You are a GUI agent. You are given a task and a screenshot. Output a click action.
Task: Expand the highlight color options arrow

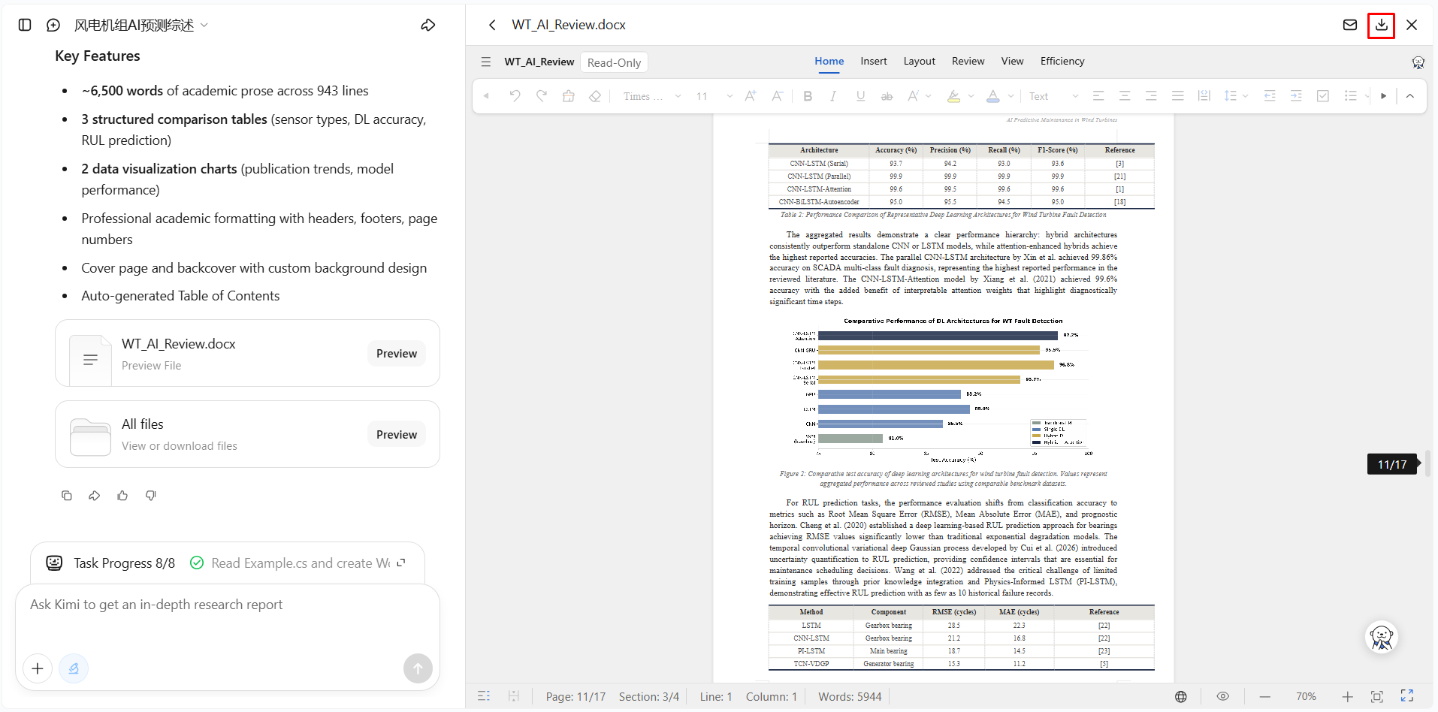(x=971, y=96)
